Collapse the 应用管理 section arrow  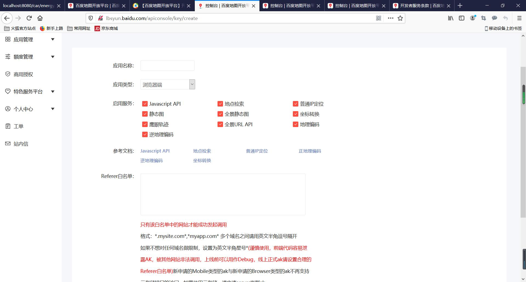53,39
